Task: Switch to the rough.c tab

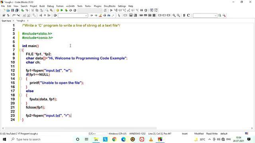Action: 21,21
